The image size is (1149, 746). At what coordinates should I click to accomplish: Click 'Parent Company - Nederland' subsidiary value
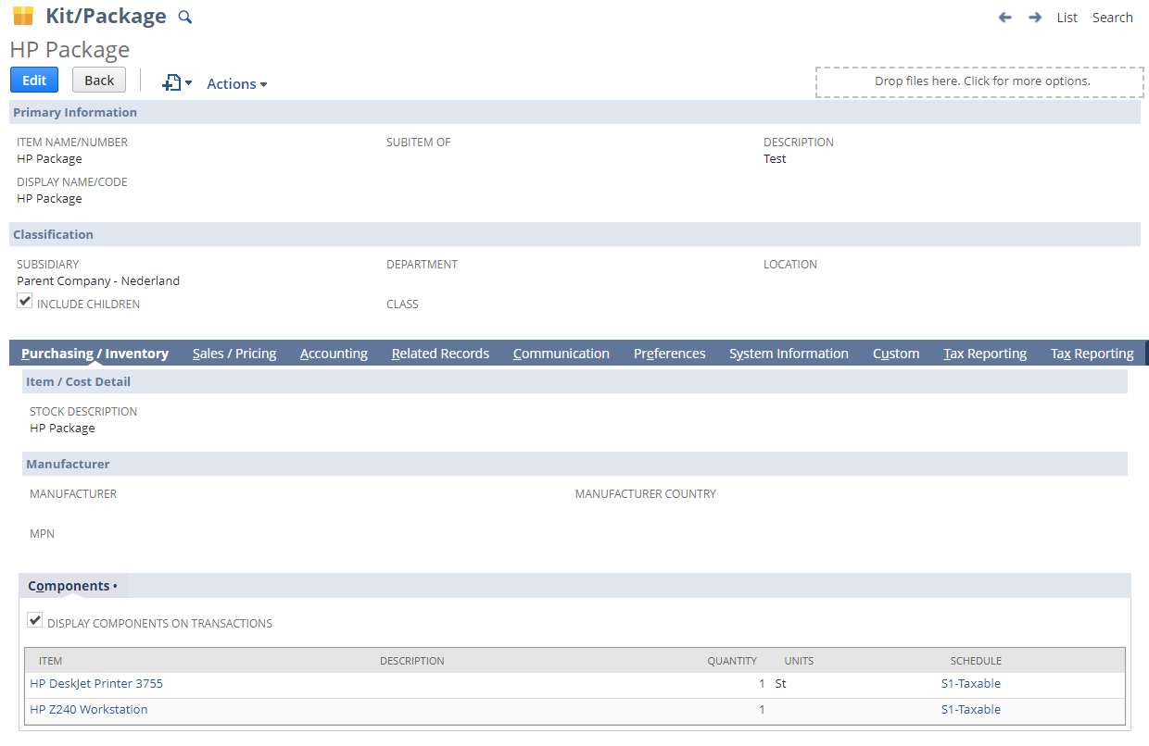(98, 280)
